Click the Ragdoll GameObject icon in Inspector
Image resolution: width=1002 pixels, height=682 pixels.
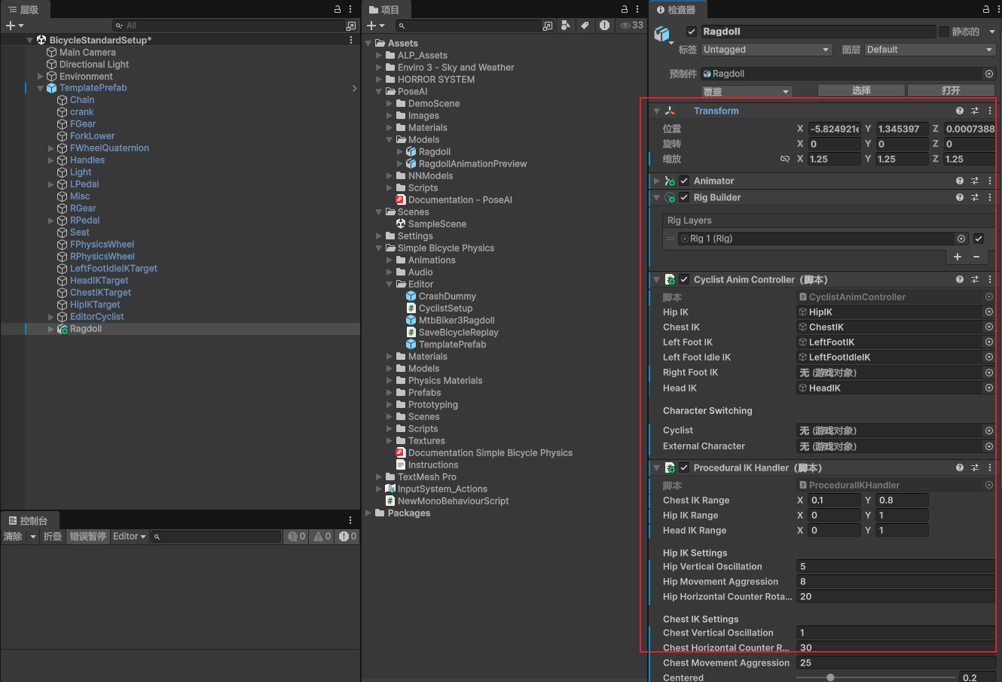[x=661, y=34]
